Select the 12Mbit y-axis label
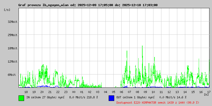The width and height of the screenshot is (212, 106). pos(12,61)
